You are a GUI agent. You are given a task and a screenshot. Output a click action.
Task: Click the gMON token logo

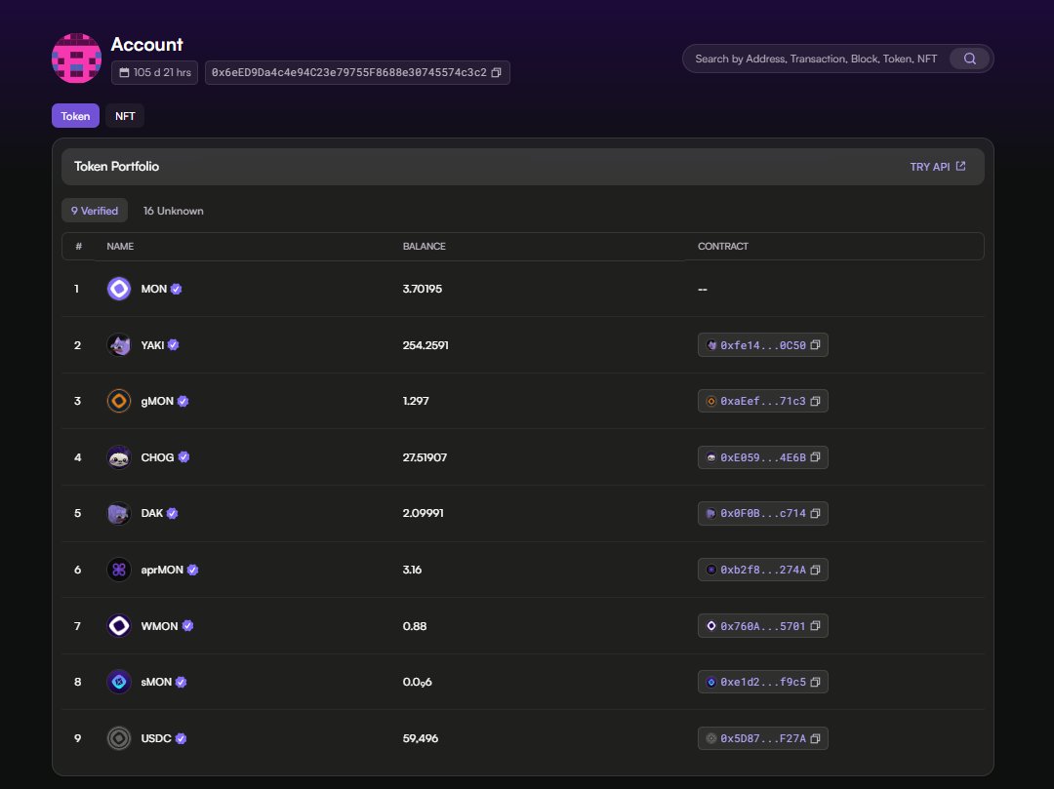[x=119, y=401]
